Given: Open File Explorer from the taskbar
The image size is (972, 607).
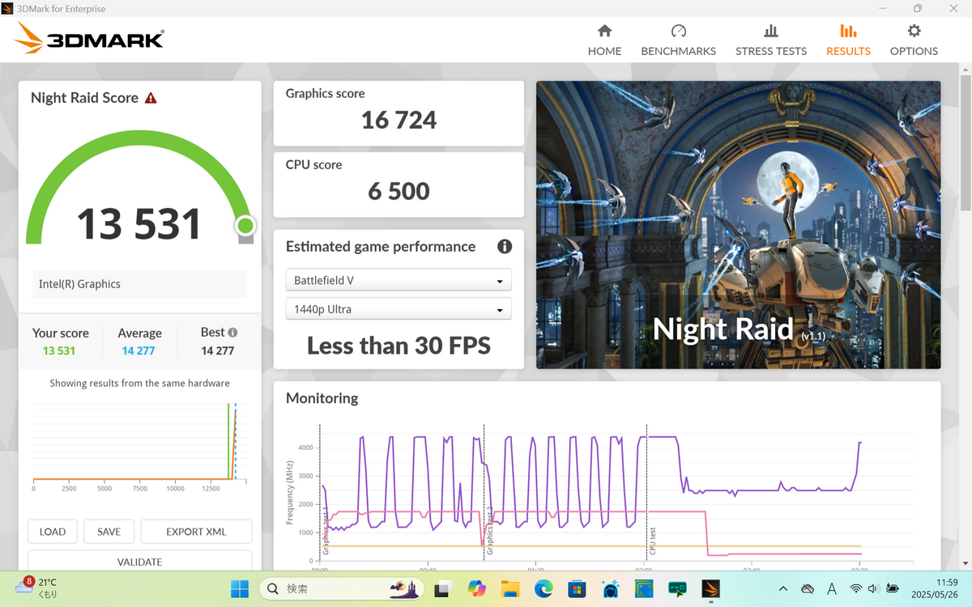Looking at the screenshot, I should (x=509, y=588).
